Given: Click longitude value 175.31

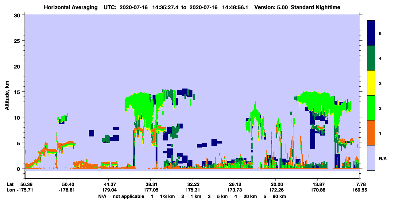Looking at the screenshot, I should (x=192, y=190).
